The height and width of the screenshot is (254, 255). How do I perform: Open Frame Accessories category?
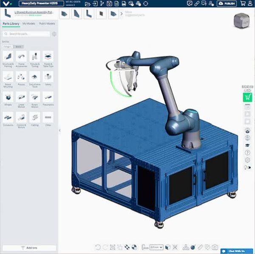coord(21,59)
